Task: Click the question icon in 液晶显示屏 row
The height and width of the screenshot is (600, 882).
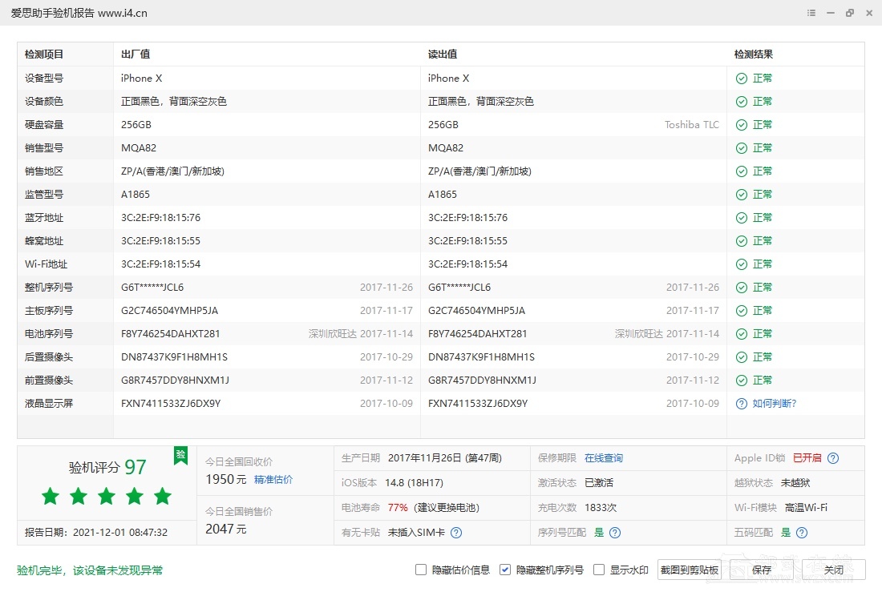Action: tap(742, 404)
